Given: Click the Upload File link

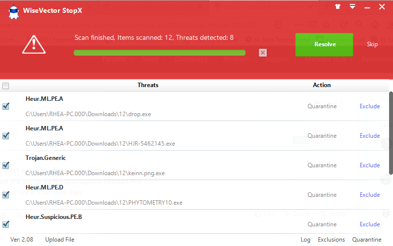Looking at the screenshot, I should click(x=59, y=240).
